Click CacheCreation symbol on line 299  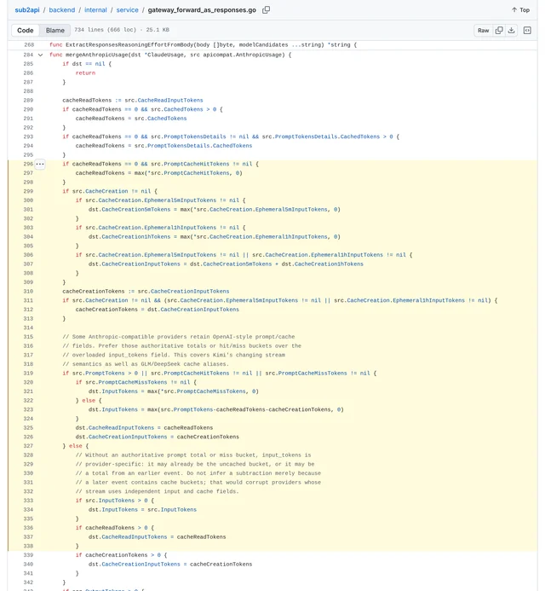point(106,191)
